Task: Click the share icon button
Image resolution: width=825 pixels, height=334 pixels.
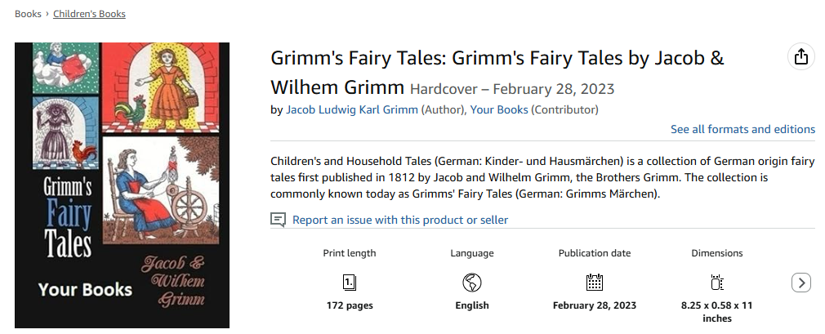Action: pos(800,56)
